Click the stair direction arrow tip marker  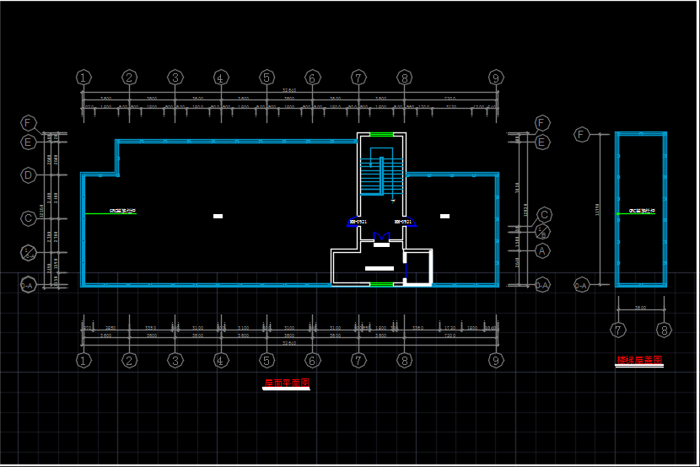pyautogui.click(x=393, y=201)
